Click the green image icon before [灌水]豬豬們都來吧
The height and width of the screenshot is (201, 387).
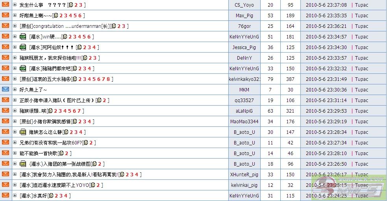[23, 68]
